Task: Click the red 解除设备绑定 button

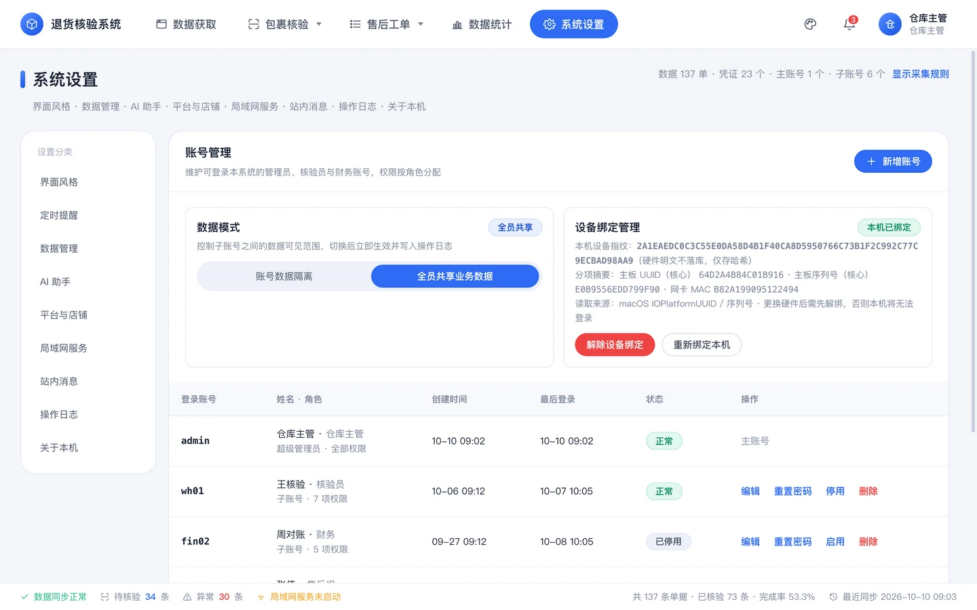Action: (x=615, y=345)
